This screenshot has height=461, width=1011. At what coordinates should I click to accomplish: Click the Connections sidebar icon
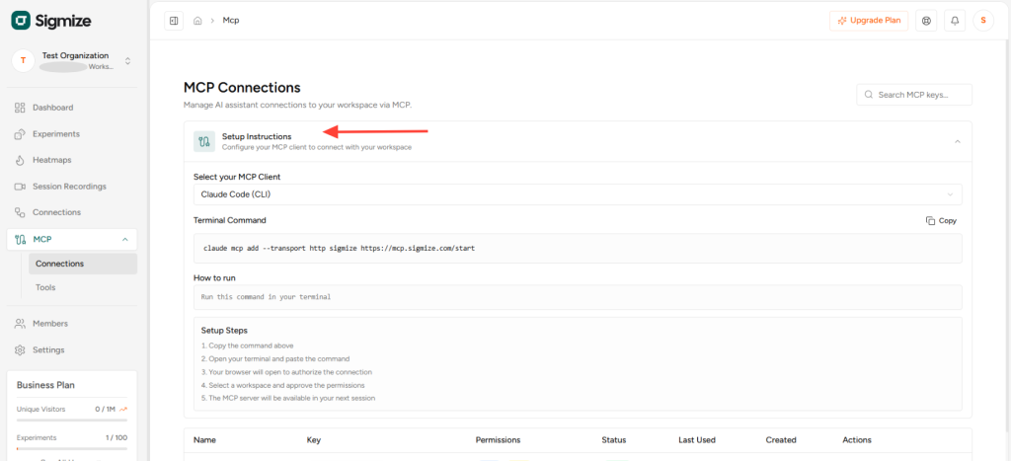pos(20,212)
